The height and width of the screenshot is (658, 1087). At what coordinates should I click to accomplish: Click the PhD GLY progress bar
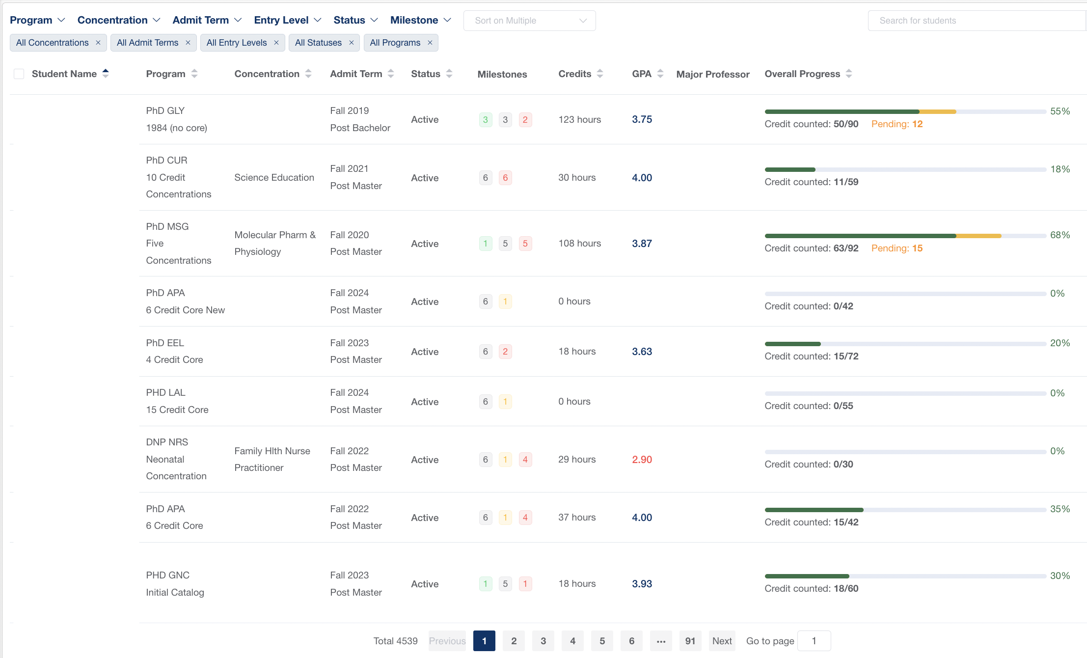pos(905,111)
